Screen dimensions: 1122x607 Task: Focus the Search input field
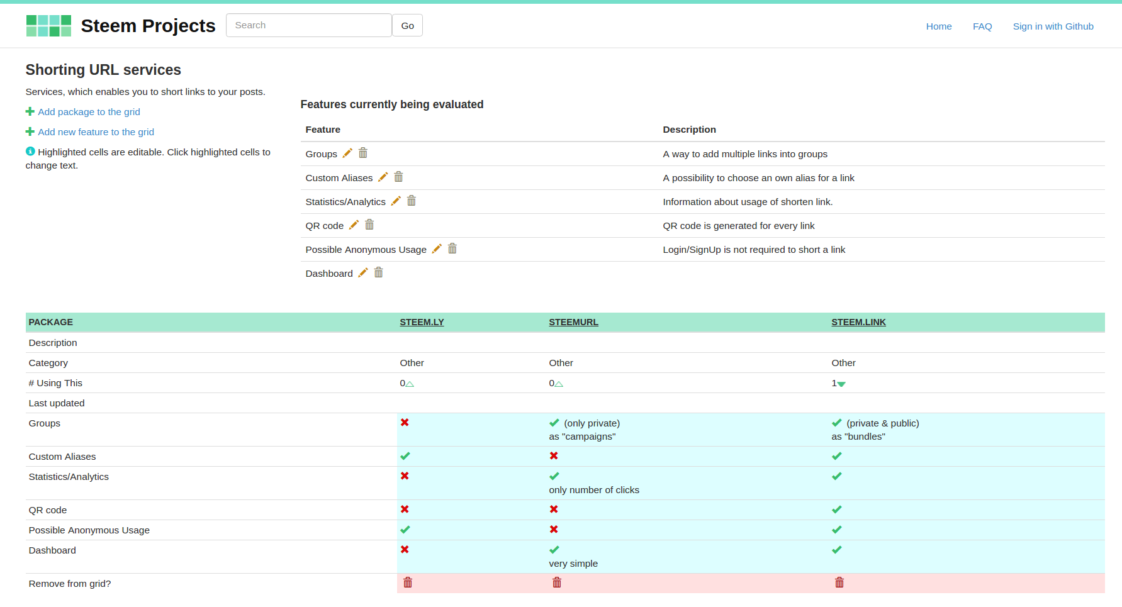pos(309,25)
